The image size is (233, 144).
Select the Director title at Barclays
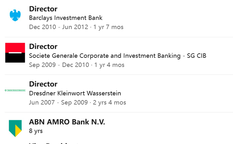(43, 9)
